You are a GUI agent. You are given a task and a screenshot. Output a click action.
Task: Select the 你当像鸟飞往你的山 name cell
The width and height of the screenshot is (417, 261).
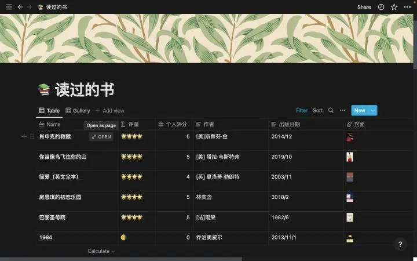(77, 161)
